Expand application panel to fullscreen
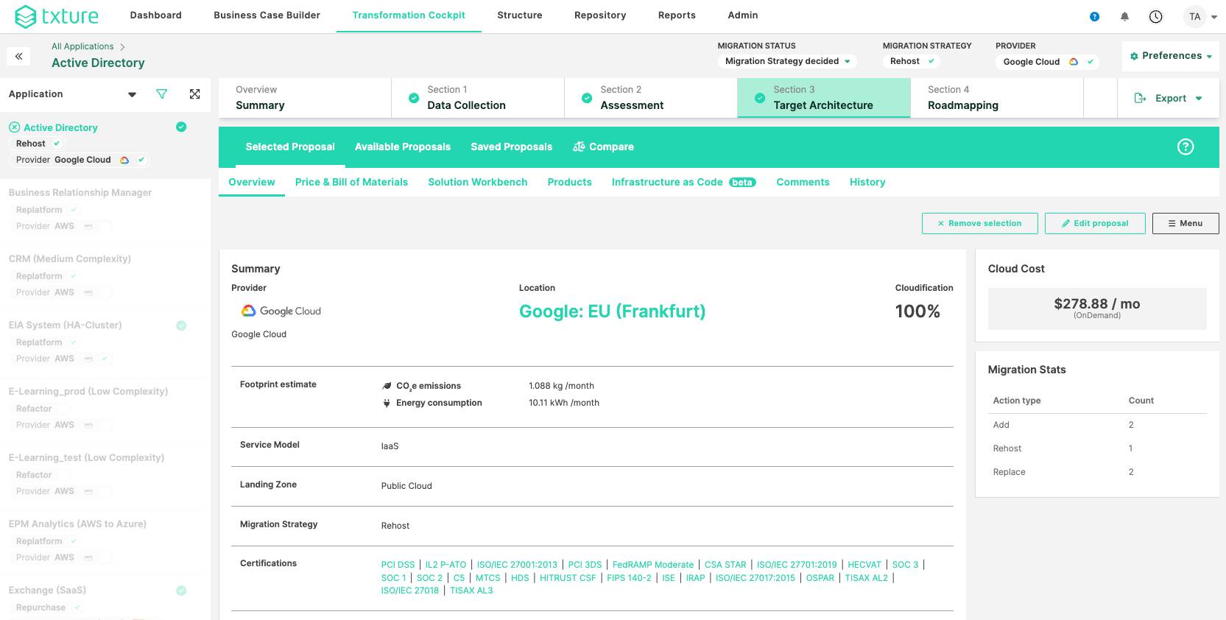The image size is (1226, 620). 194,94
